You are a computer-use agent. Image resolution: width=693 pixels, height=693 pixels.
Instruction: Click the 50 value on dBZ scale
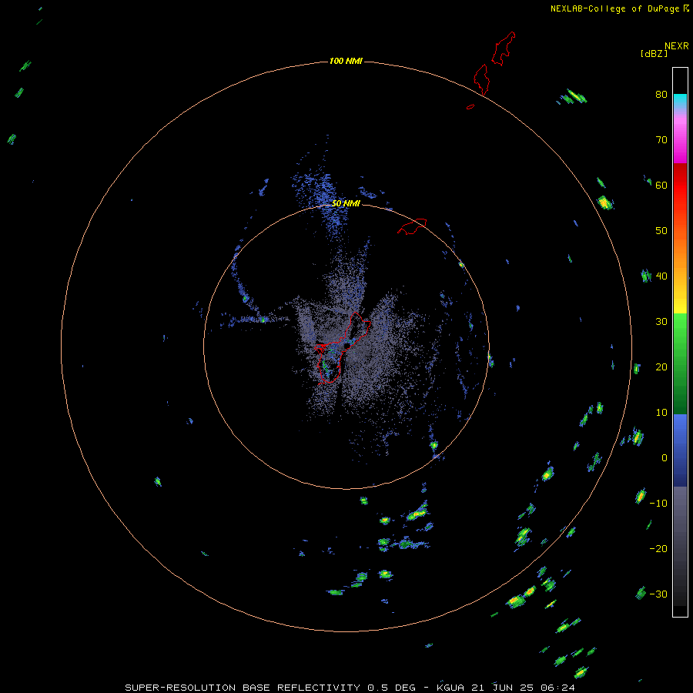(x=661, y=231)
